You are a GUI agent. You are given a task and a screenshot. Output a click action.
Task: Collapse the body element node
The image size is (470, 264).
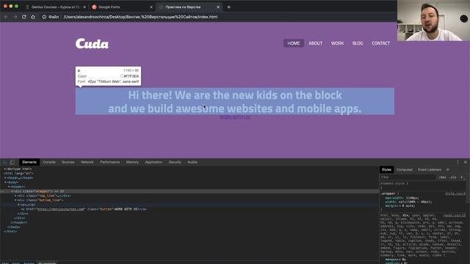[5, 183]
